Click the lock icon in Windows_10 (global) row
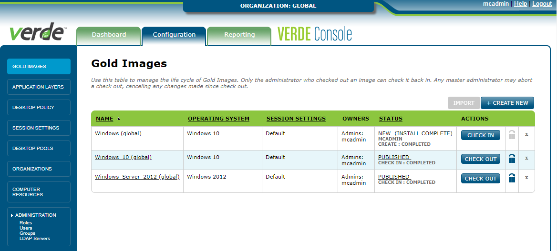 pos(512,158)
